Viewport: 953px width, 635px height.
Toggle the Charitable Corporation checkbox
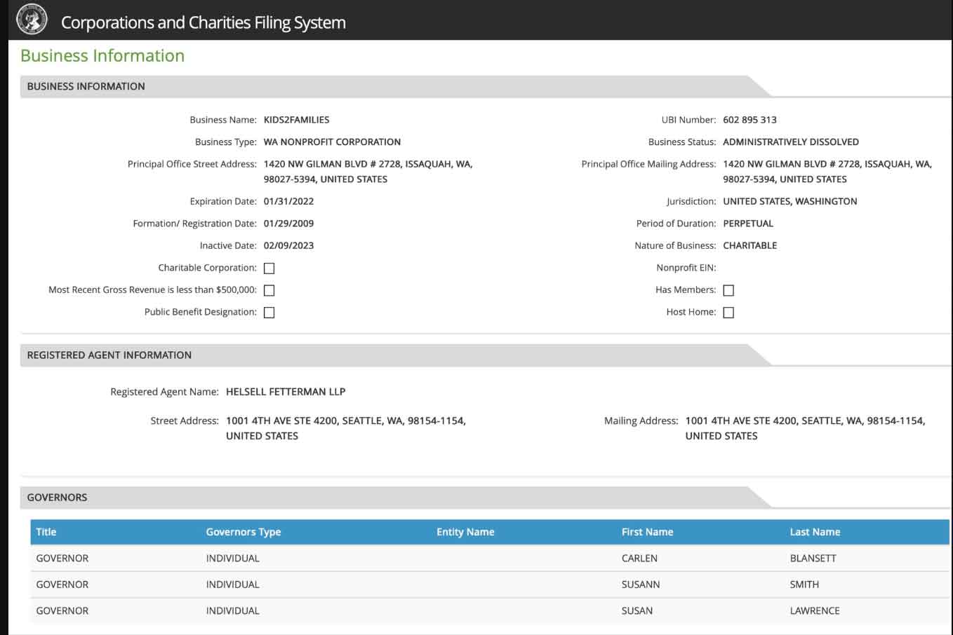[x=269, y=268]
